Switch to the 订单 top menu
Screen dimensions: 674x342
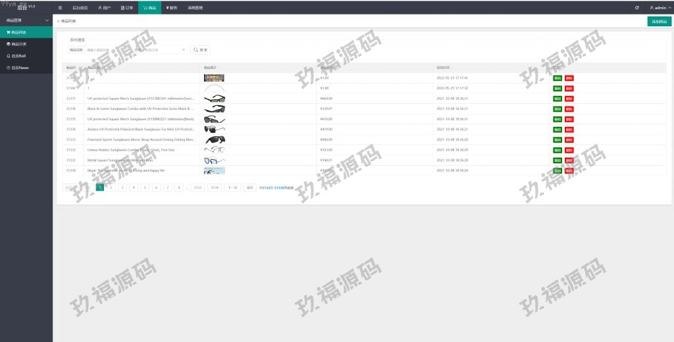(x=128, y=7)
